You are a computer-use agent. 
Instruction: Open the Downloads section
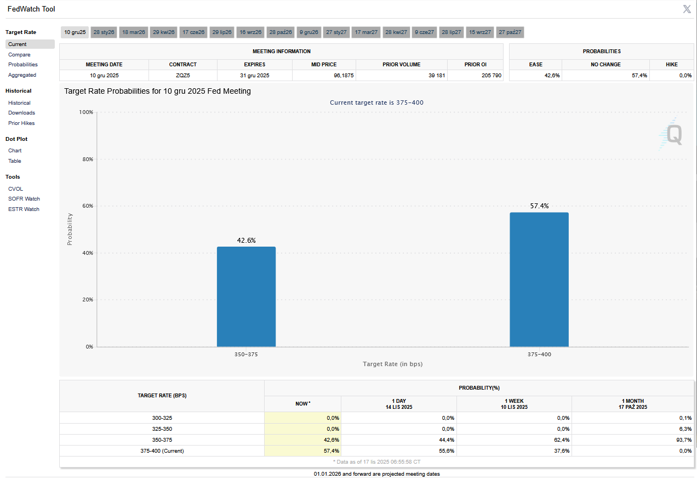tap(21, 113)
